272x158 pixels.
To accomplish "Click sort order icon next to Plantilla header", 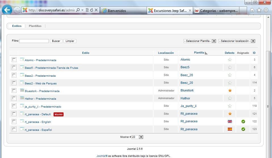I will (x=206, y=53).
